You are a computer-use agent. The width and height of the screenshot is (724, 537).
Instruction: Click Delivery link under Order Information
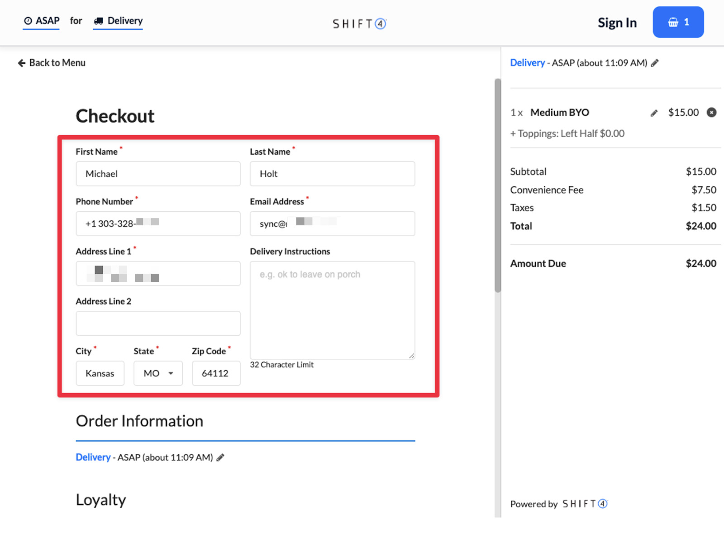click(x=93, y=457)
